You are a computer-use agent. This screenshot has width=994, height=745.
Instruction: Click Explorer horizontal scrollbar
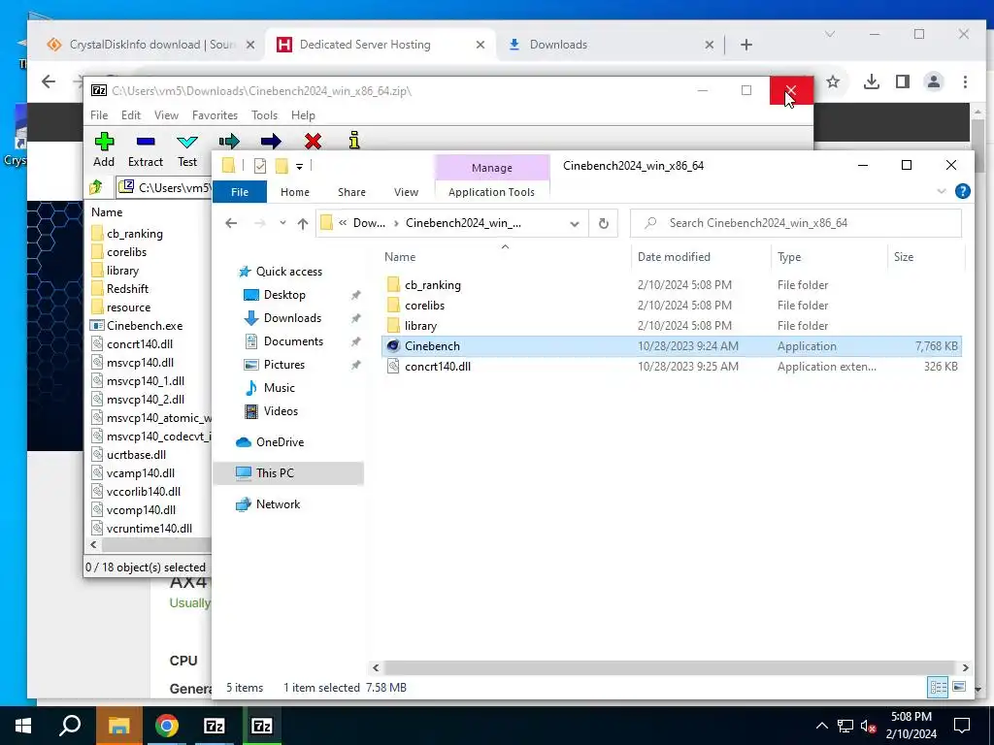670,667
